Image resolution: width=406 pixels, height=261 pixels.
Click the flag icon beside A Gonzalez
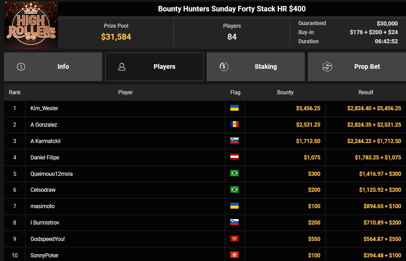tap(234, 124)
